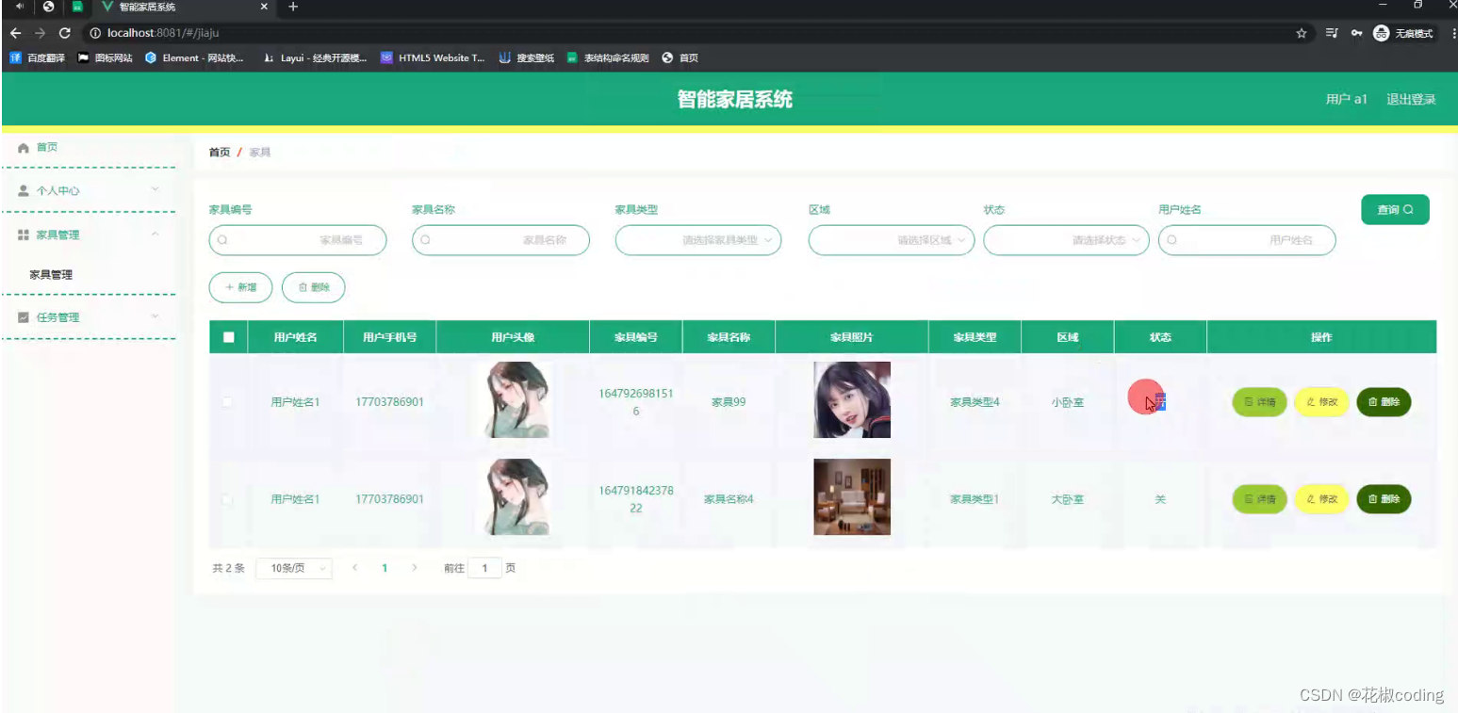Image resolution: width=1458 pixels, height=713 pixels.
Task: Click detail icon on second row 详情 button
Action: [x=1249, y=498]
